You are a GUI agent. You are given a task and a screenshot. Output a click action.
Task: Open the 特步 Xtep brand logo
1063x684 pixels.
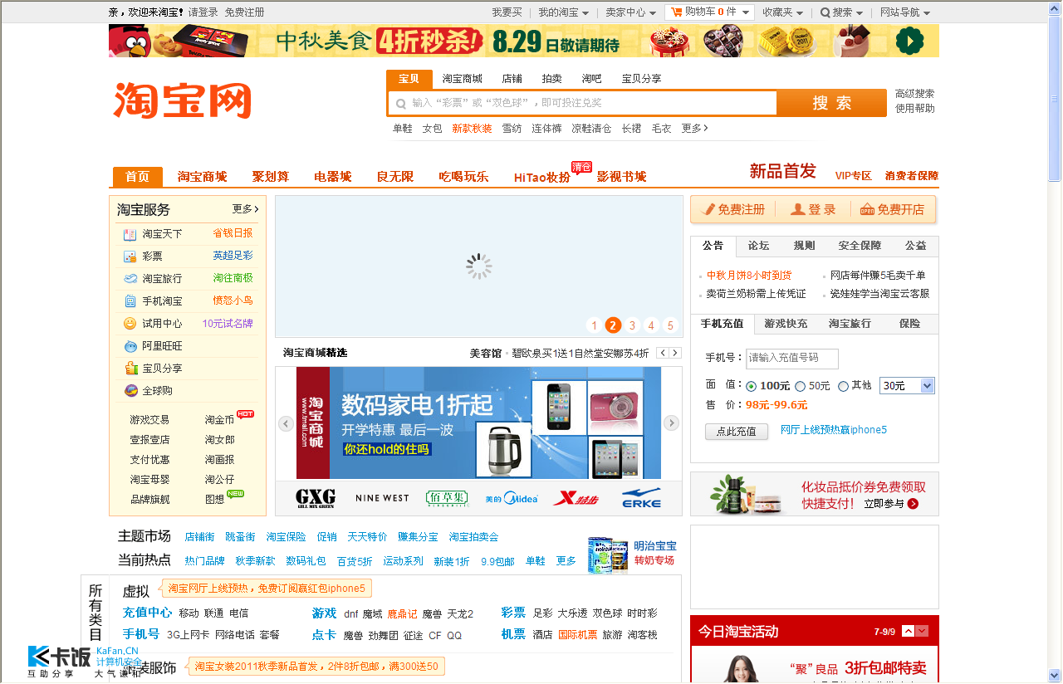pyautogui.click(x=576, y=498)
